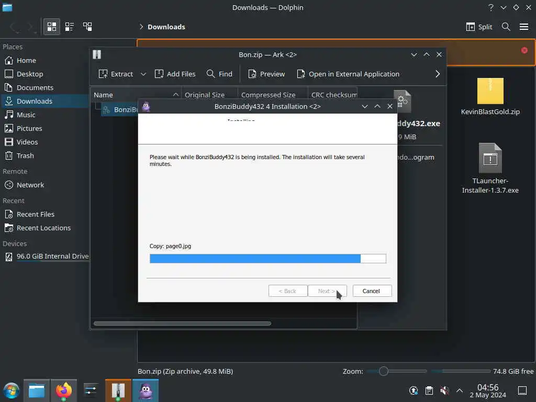Expand the breadcrumb chevron before Downloads
This screenshot has width=536, height=402.
pos(141,27)
